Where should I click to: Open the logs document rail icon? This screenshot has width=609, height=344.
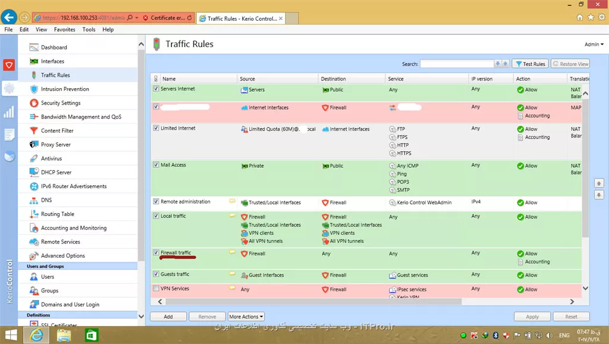9,135
